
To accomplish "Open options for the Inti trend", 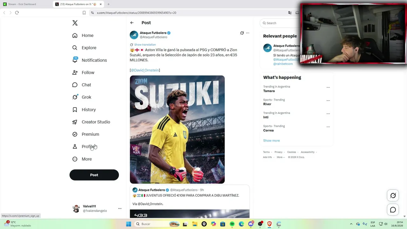I will click(328, 114).
